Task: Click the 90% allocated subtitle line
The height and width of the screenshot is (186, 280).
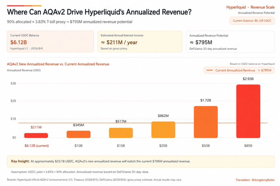Action: coord(70,22)
